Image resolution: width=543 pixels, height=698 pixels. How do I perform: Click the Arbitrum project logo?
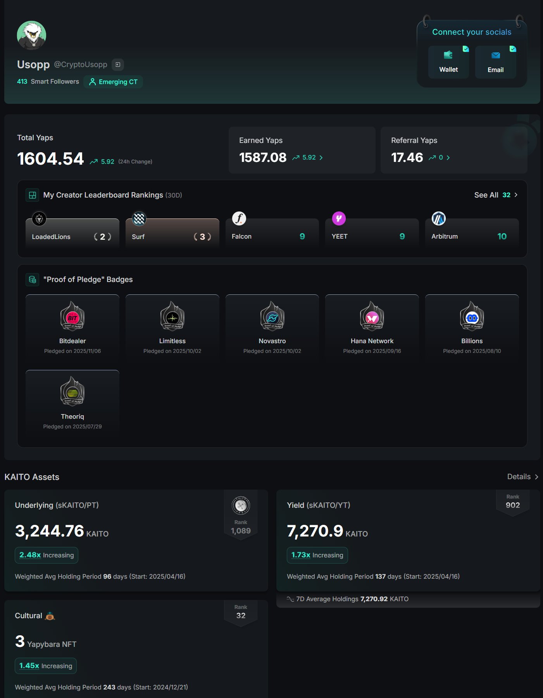[x=439, y=218]
